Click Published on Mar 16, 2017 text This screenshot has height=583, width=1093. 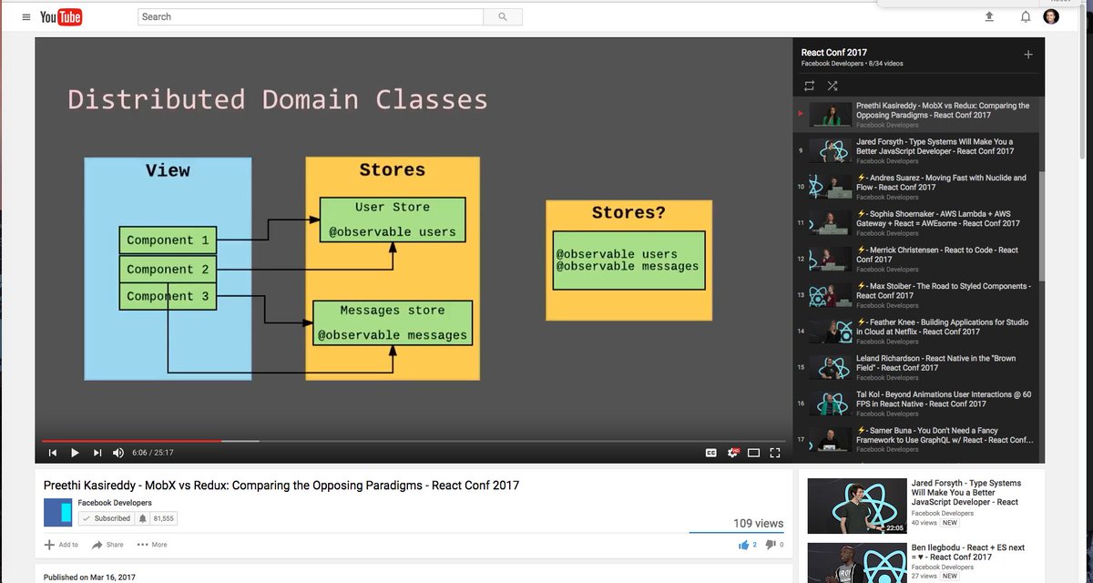point(89,578)
